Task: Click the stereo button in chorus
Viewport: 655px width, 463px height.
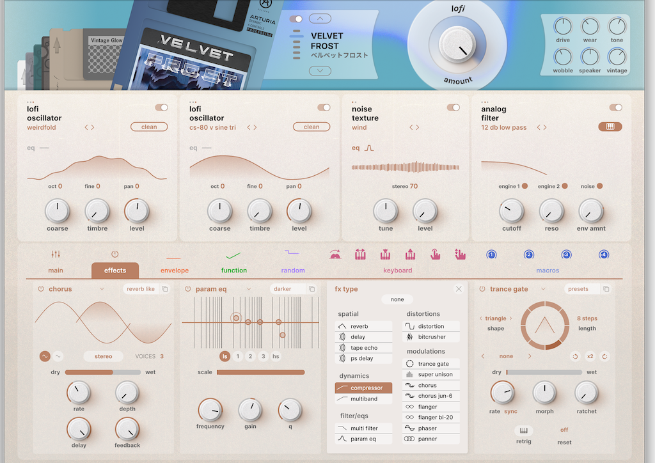Action: click(x=103, y=356)
